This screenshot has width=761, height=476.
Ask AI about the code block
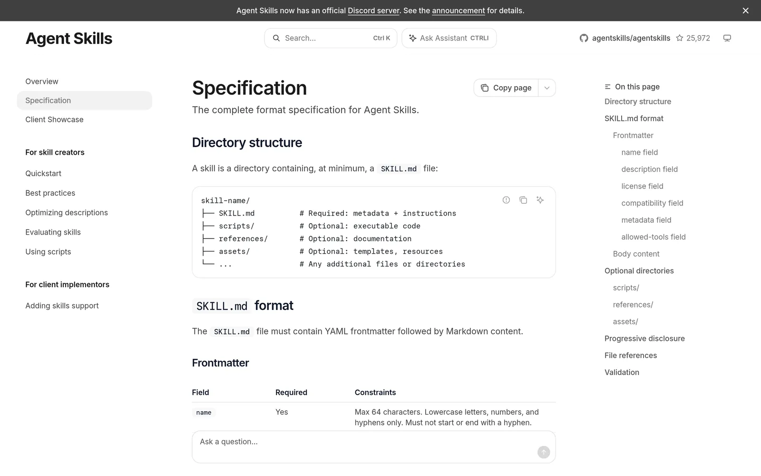tap(540, 200)
